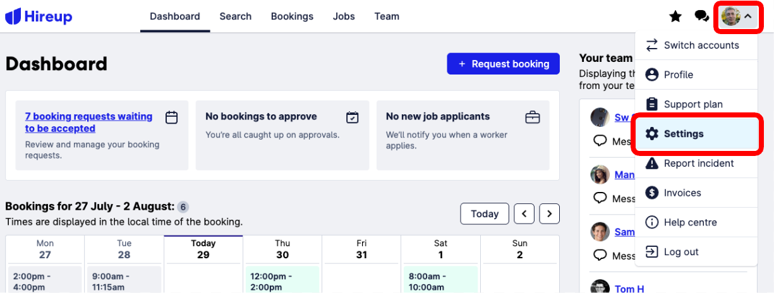Open the Search tab

point(236,16)
